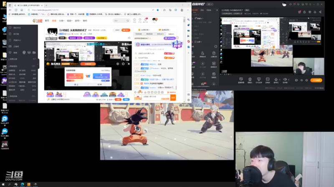Click the orange stop-stream button in the streaming app
Viewport: 334px width, 187px height.
(x=316, y=80)
